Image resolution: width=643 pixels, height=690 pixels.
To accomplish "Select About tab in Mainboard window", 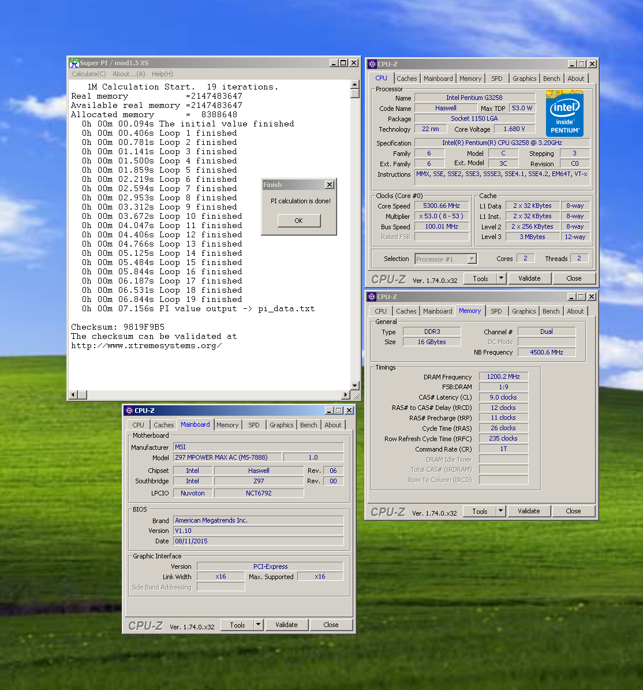I will point(333,425).
